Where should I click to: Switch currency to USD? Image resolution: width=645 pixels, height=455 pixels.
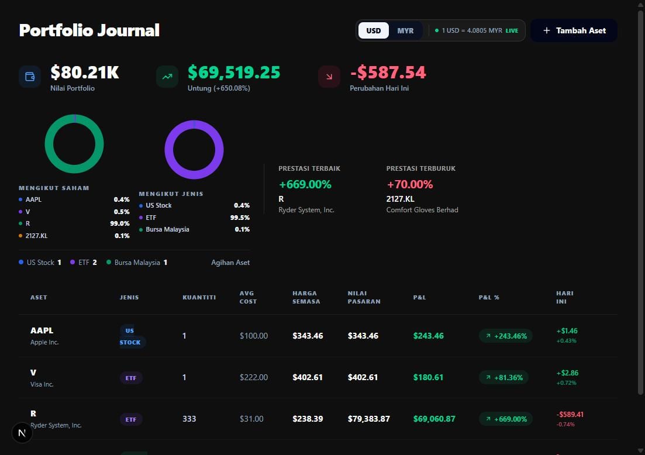tap(374, 30)
